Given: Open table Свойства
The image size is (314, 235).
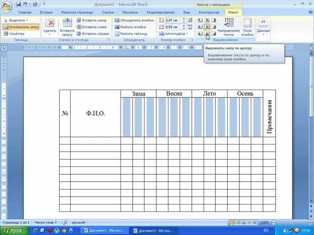Looking at the screenshot, I should click(x=14, y=34).
